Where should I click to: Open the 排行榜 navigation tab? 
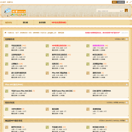(x=25, y=23)
